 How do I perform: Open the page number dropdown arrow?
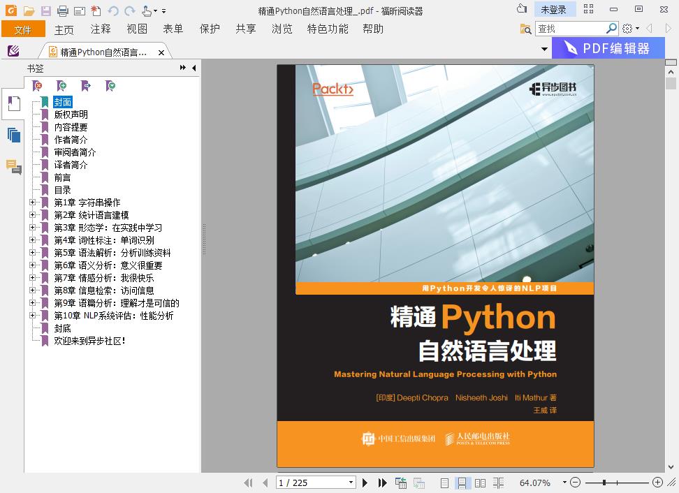351,483
